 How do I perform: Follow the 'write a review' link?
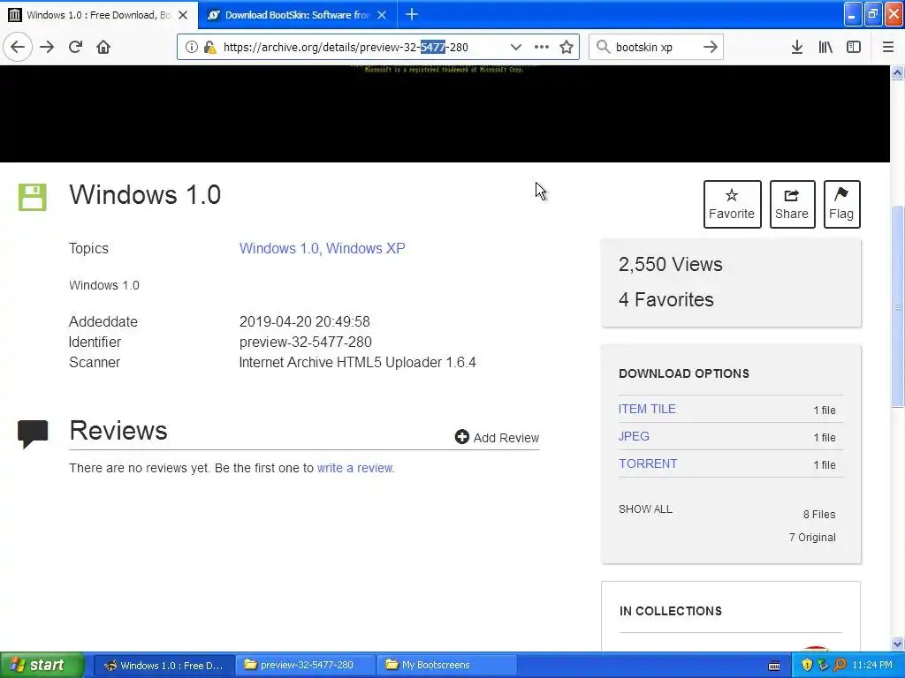(x=355, y=468)
